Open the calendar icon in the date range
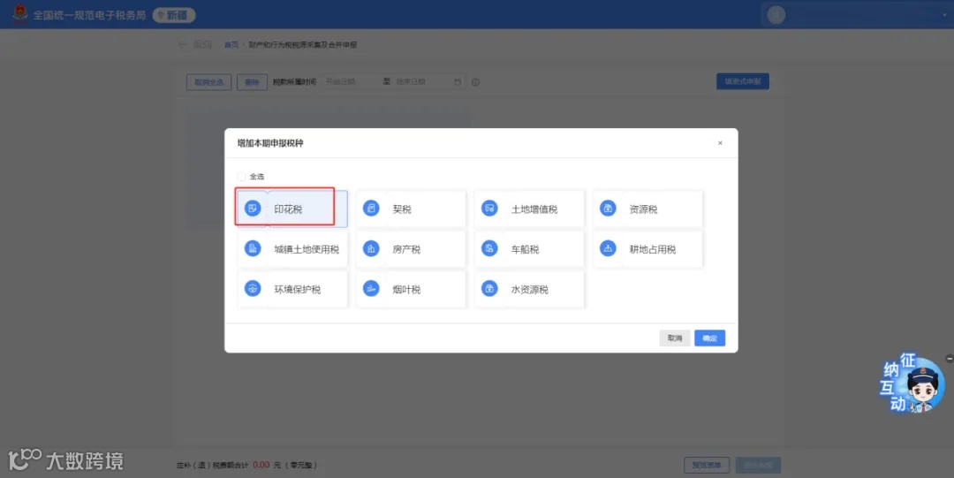954x478 pixels. tap(458, 81)
